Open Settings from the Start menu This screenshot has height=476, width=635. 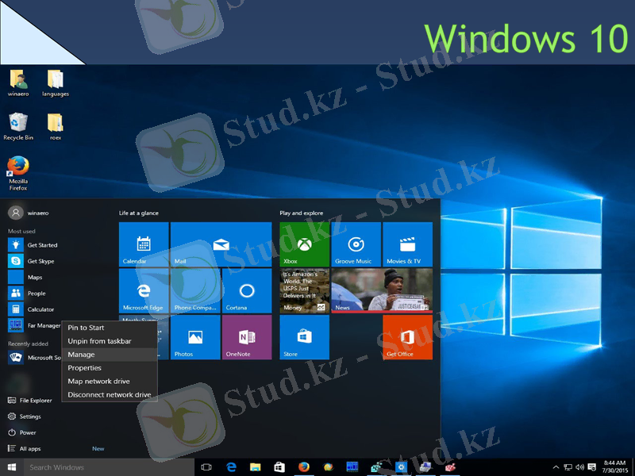[x=30, y=416]
